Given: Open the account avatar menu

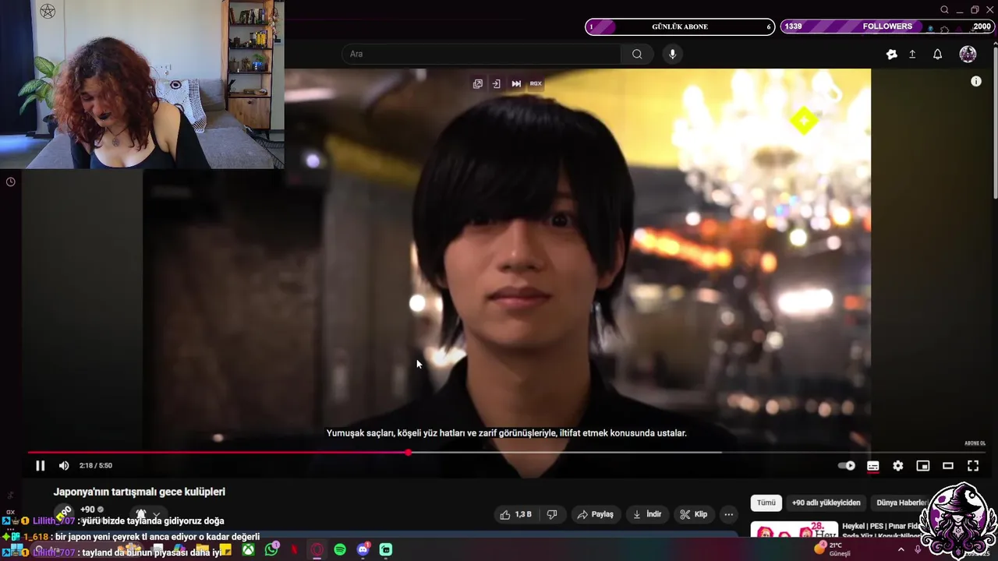Looking at the screenshot, I should click(x=968, y=54).
